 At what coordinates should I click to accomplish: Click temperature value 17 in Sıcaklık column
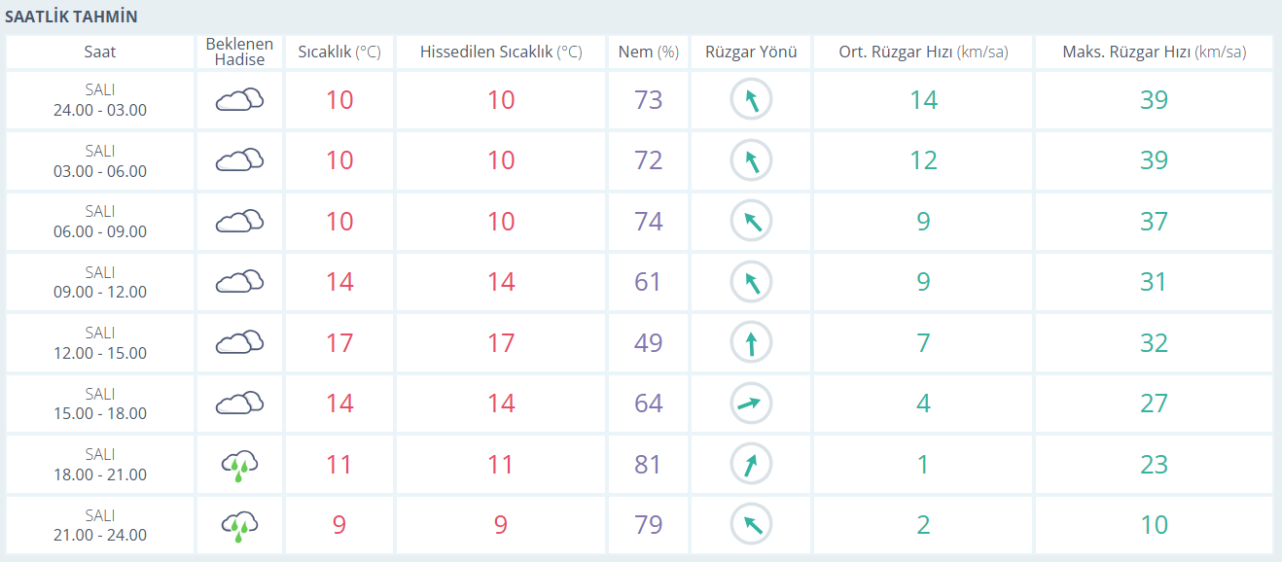click(x=339, y=343)
